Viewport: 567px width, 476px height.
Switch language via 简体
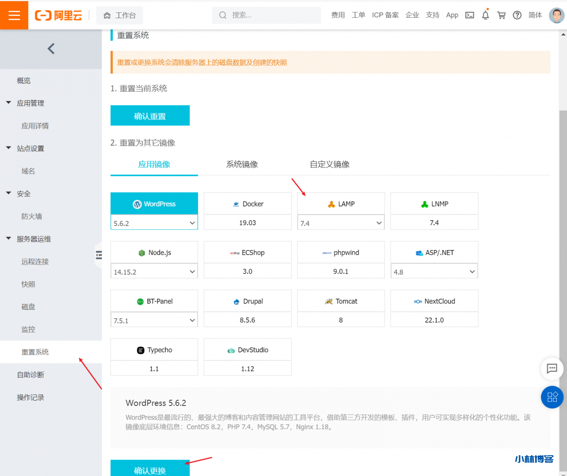pyautogui.click(x=535, y=15)
